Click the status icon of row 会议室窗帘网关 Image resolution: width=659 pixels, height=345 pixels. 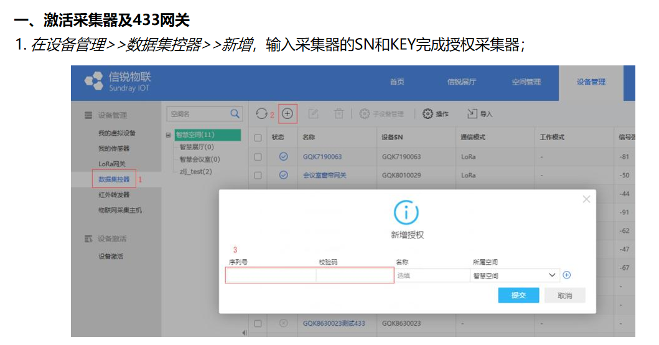[x=284, y=175]
